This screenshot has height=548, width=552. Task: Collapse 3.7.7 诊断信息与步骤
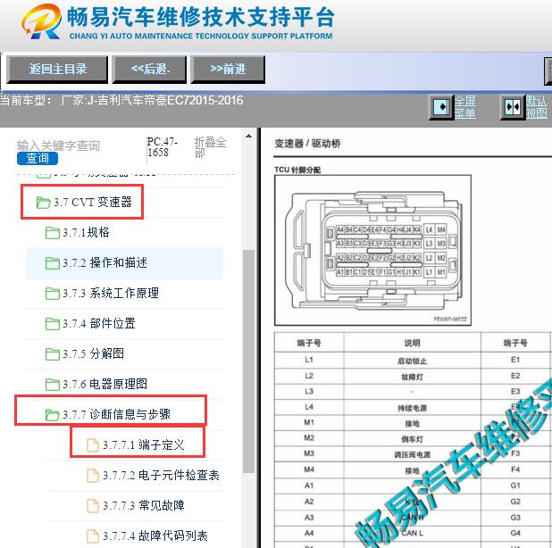coord(116,414)
